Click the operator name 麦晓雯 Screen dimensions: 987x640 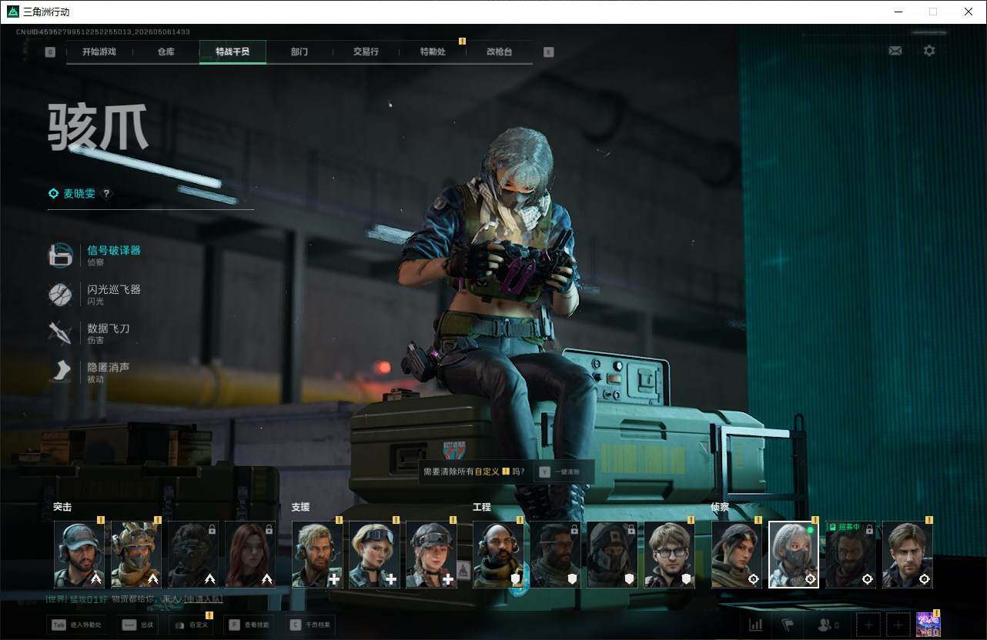coord(79,194)
